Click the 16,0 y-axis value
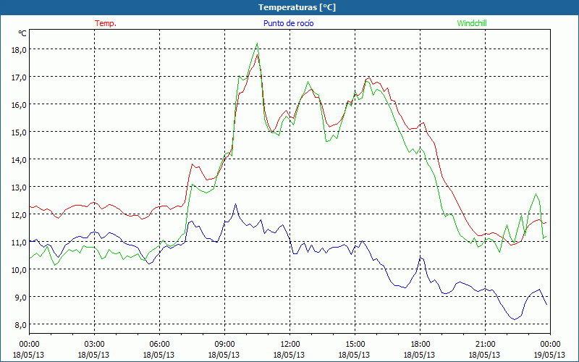The height and width of the screenshot is (362, 579). 19,104
